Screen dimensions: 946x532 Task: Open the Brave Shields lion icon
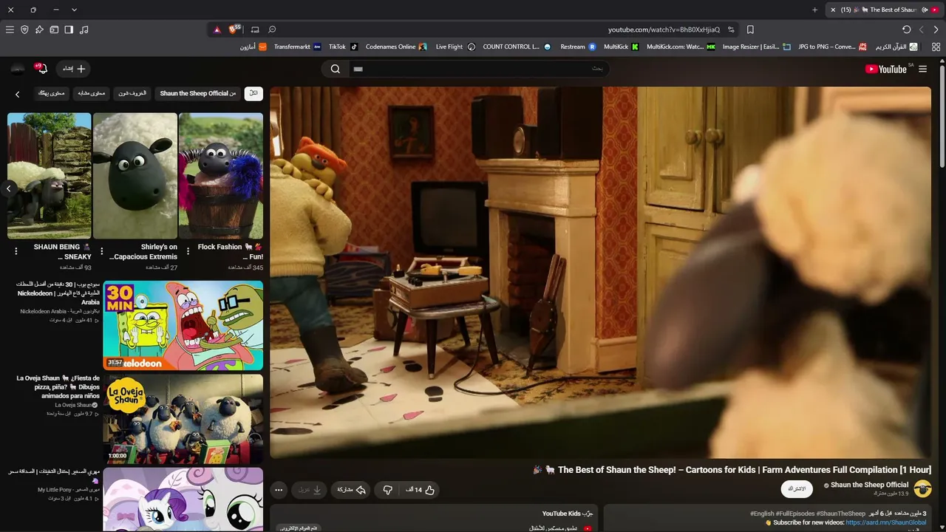(234, 30)
